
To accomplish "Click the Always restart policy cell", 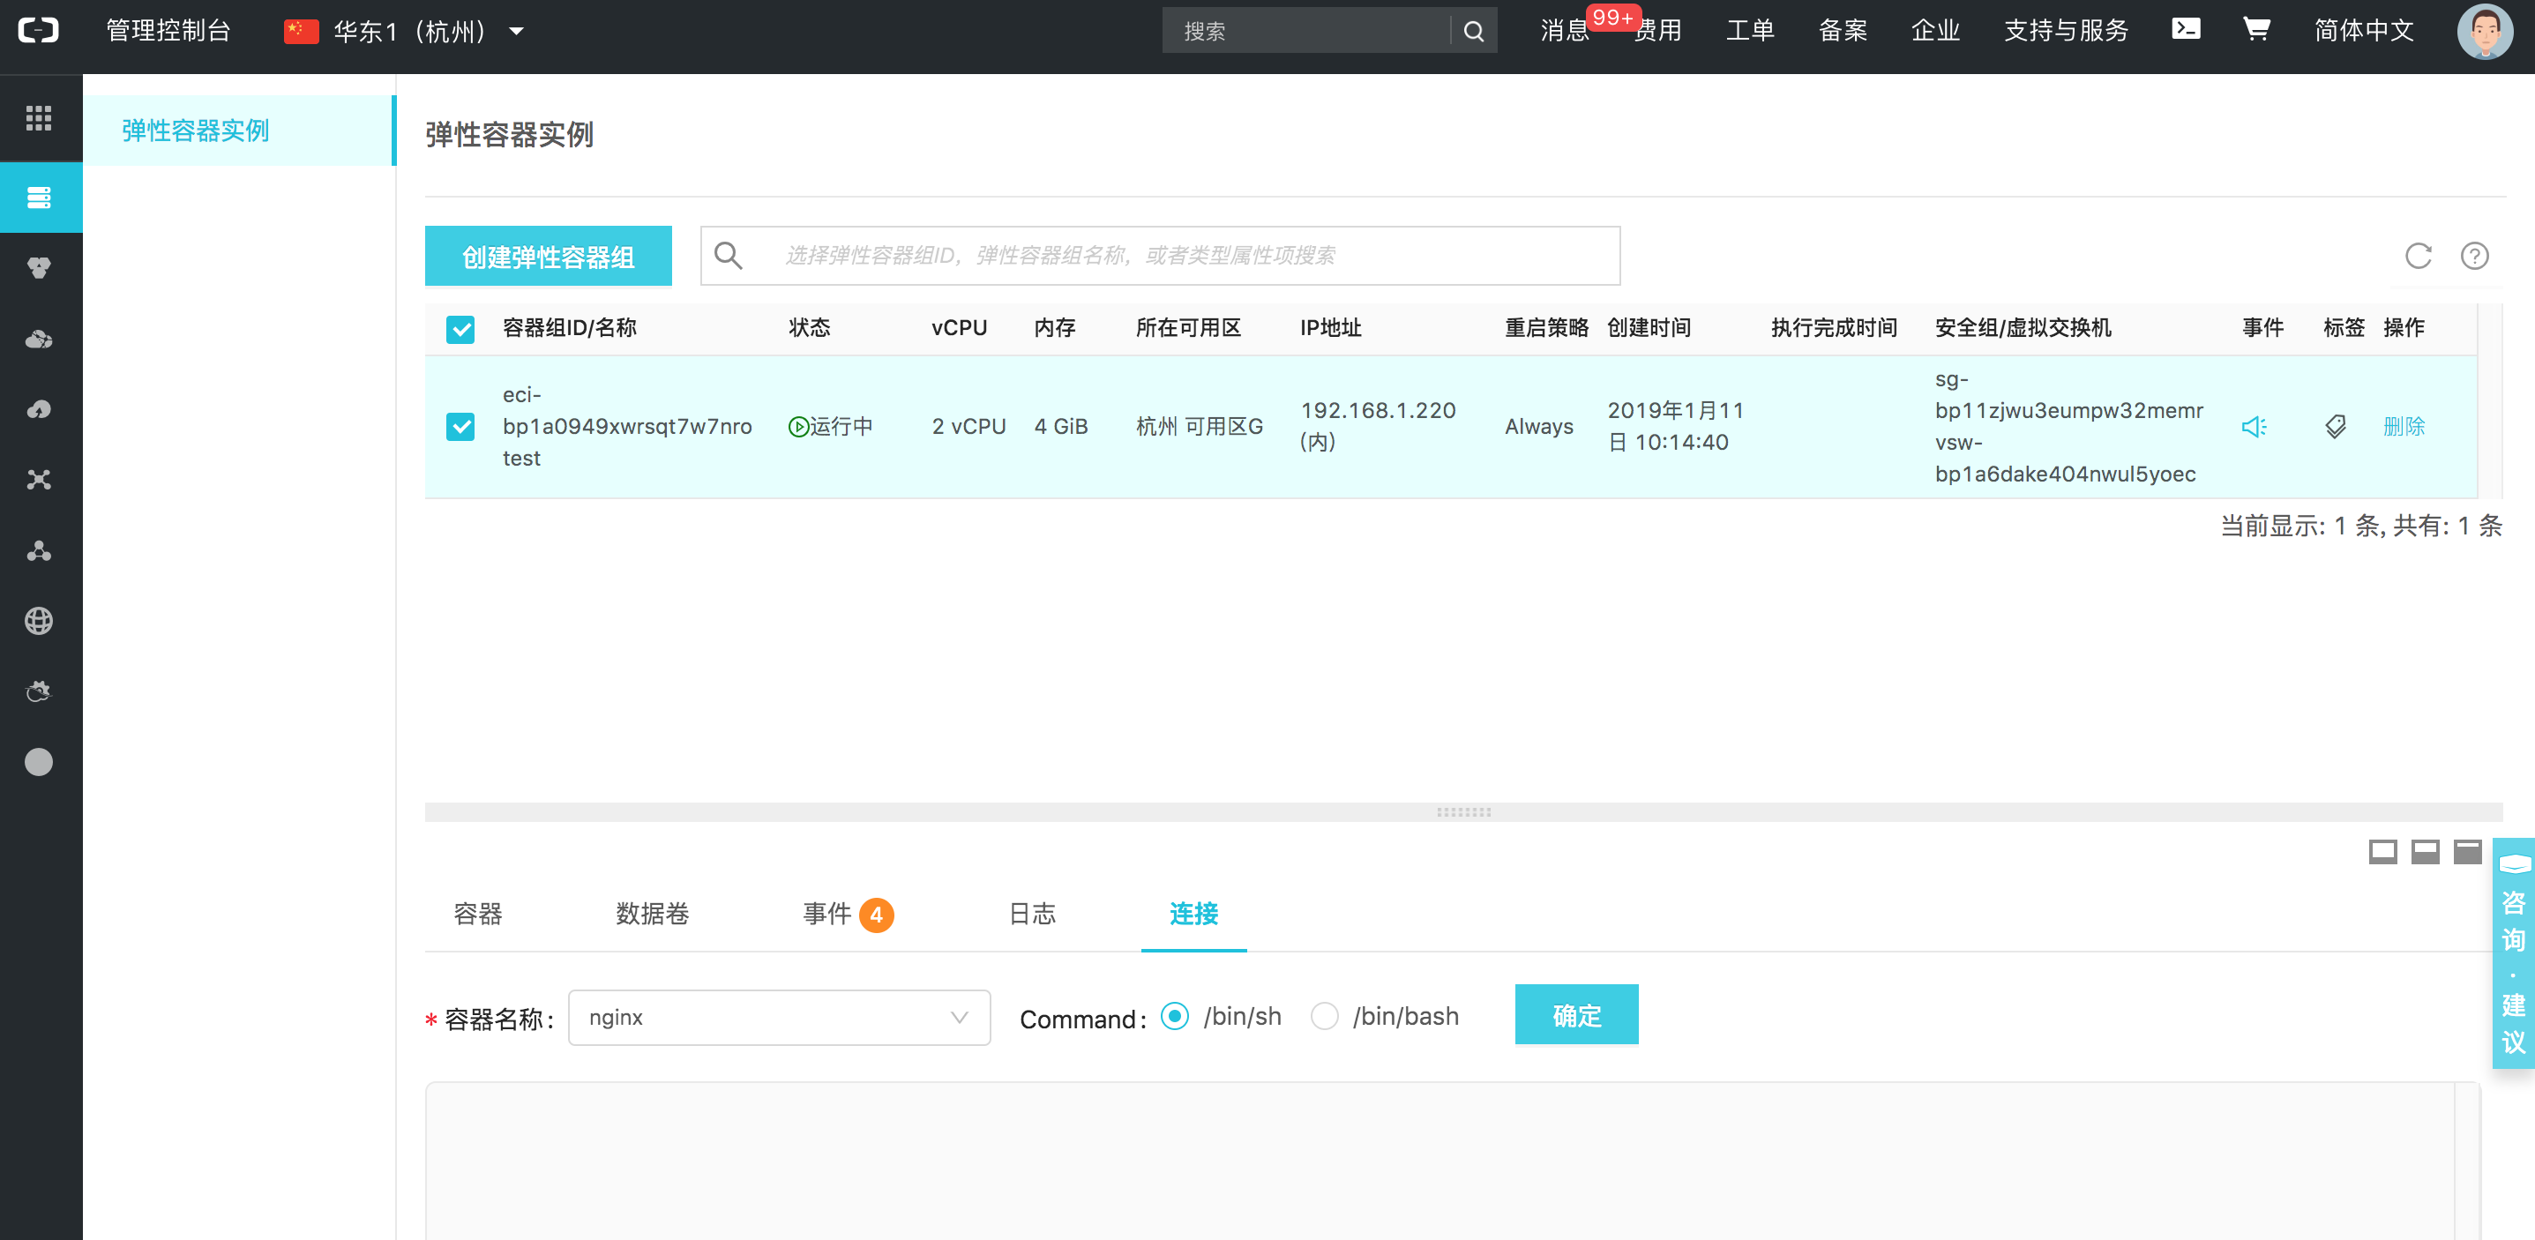I will click(x=1538, y=426).
